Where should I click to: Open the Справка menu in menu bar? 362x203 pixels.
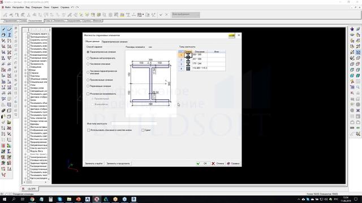coord(64,7)
